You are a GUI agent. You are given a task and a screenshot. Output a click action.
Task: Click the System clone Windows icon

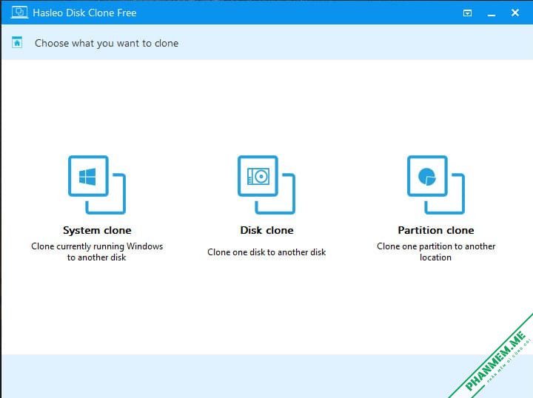point(97,185)
